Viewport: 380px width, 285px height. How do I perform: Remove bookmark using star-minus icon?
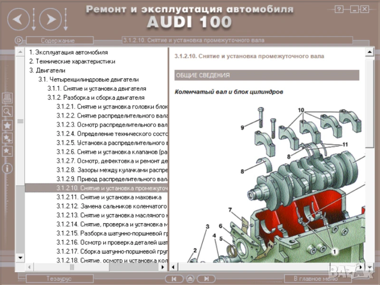(8, 151)
